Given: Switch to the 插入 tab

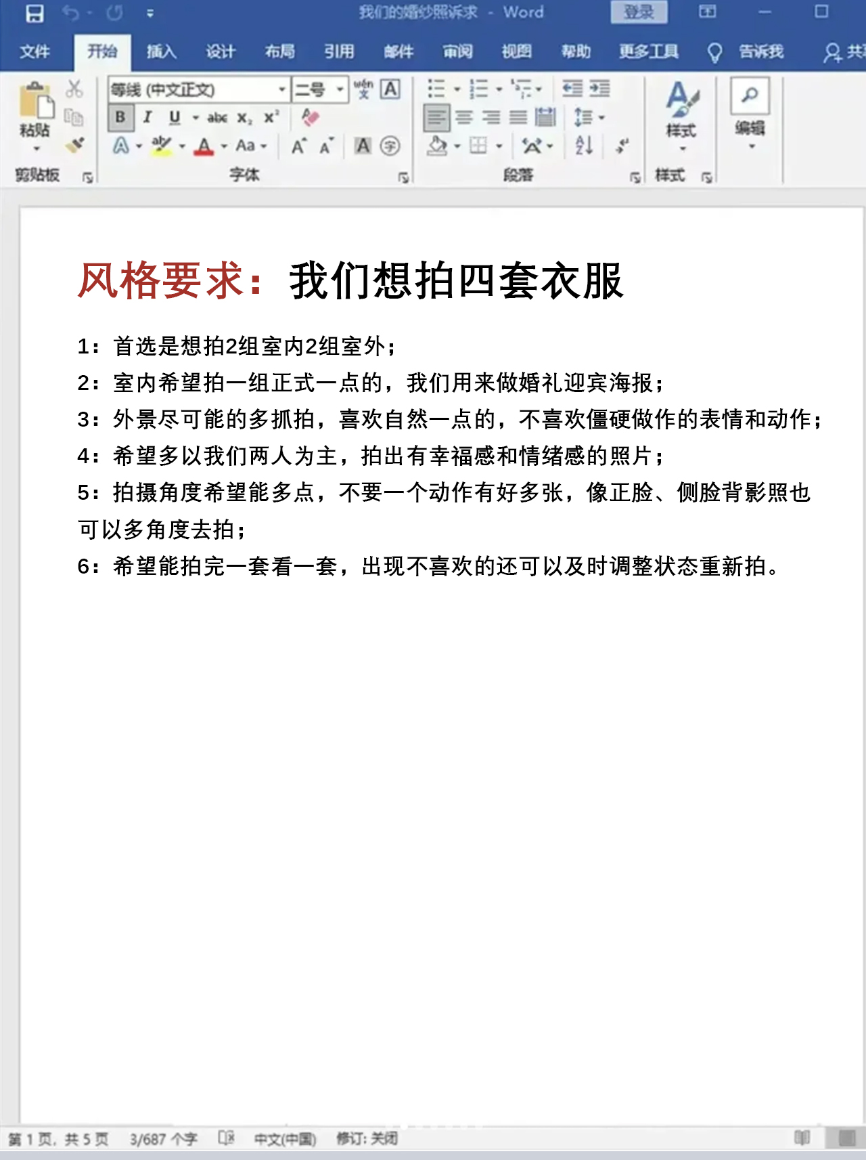Looking at the screenshot, I should tap(161, 51).
